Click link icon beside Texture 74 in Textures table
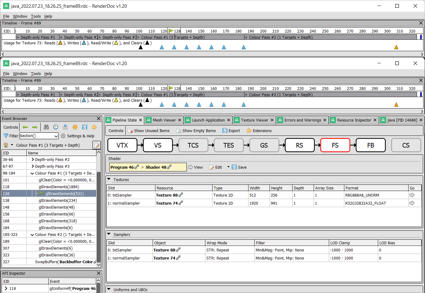Image resolution: width=425 pixels, height=293 pixels. (181, 203)
